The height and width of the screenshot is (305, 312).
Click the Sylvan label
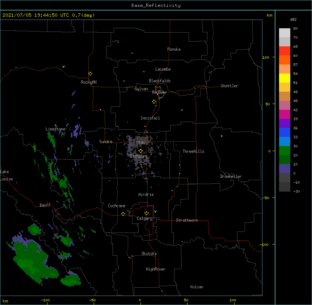[x=141, y=89]
